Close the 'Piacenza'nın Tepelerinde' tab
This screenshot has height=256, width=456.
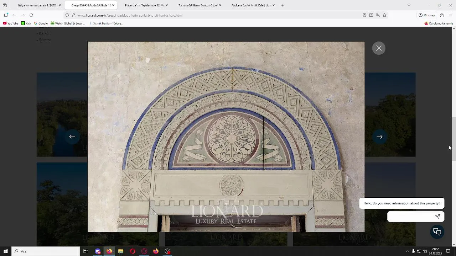(x=167, y=5)
